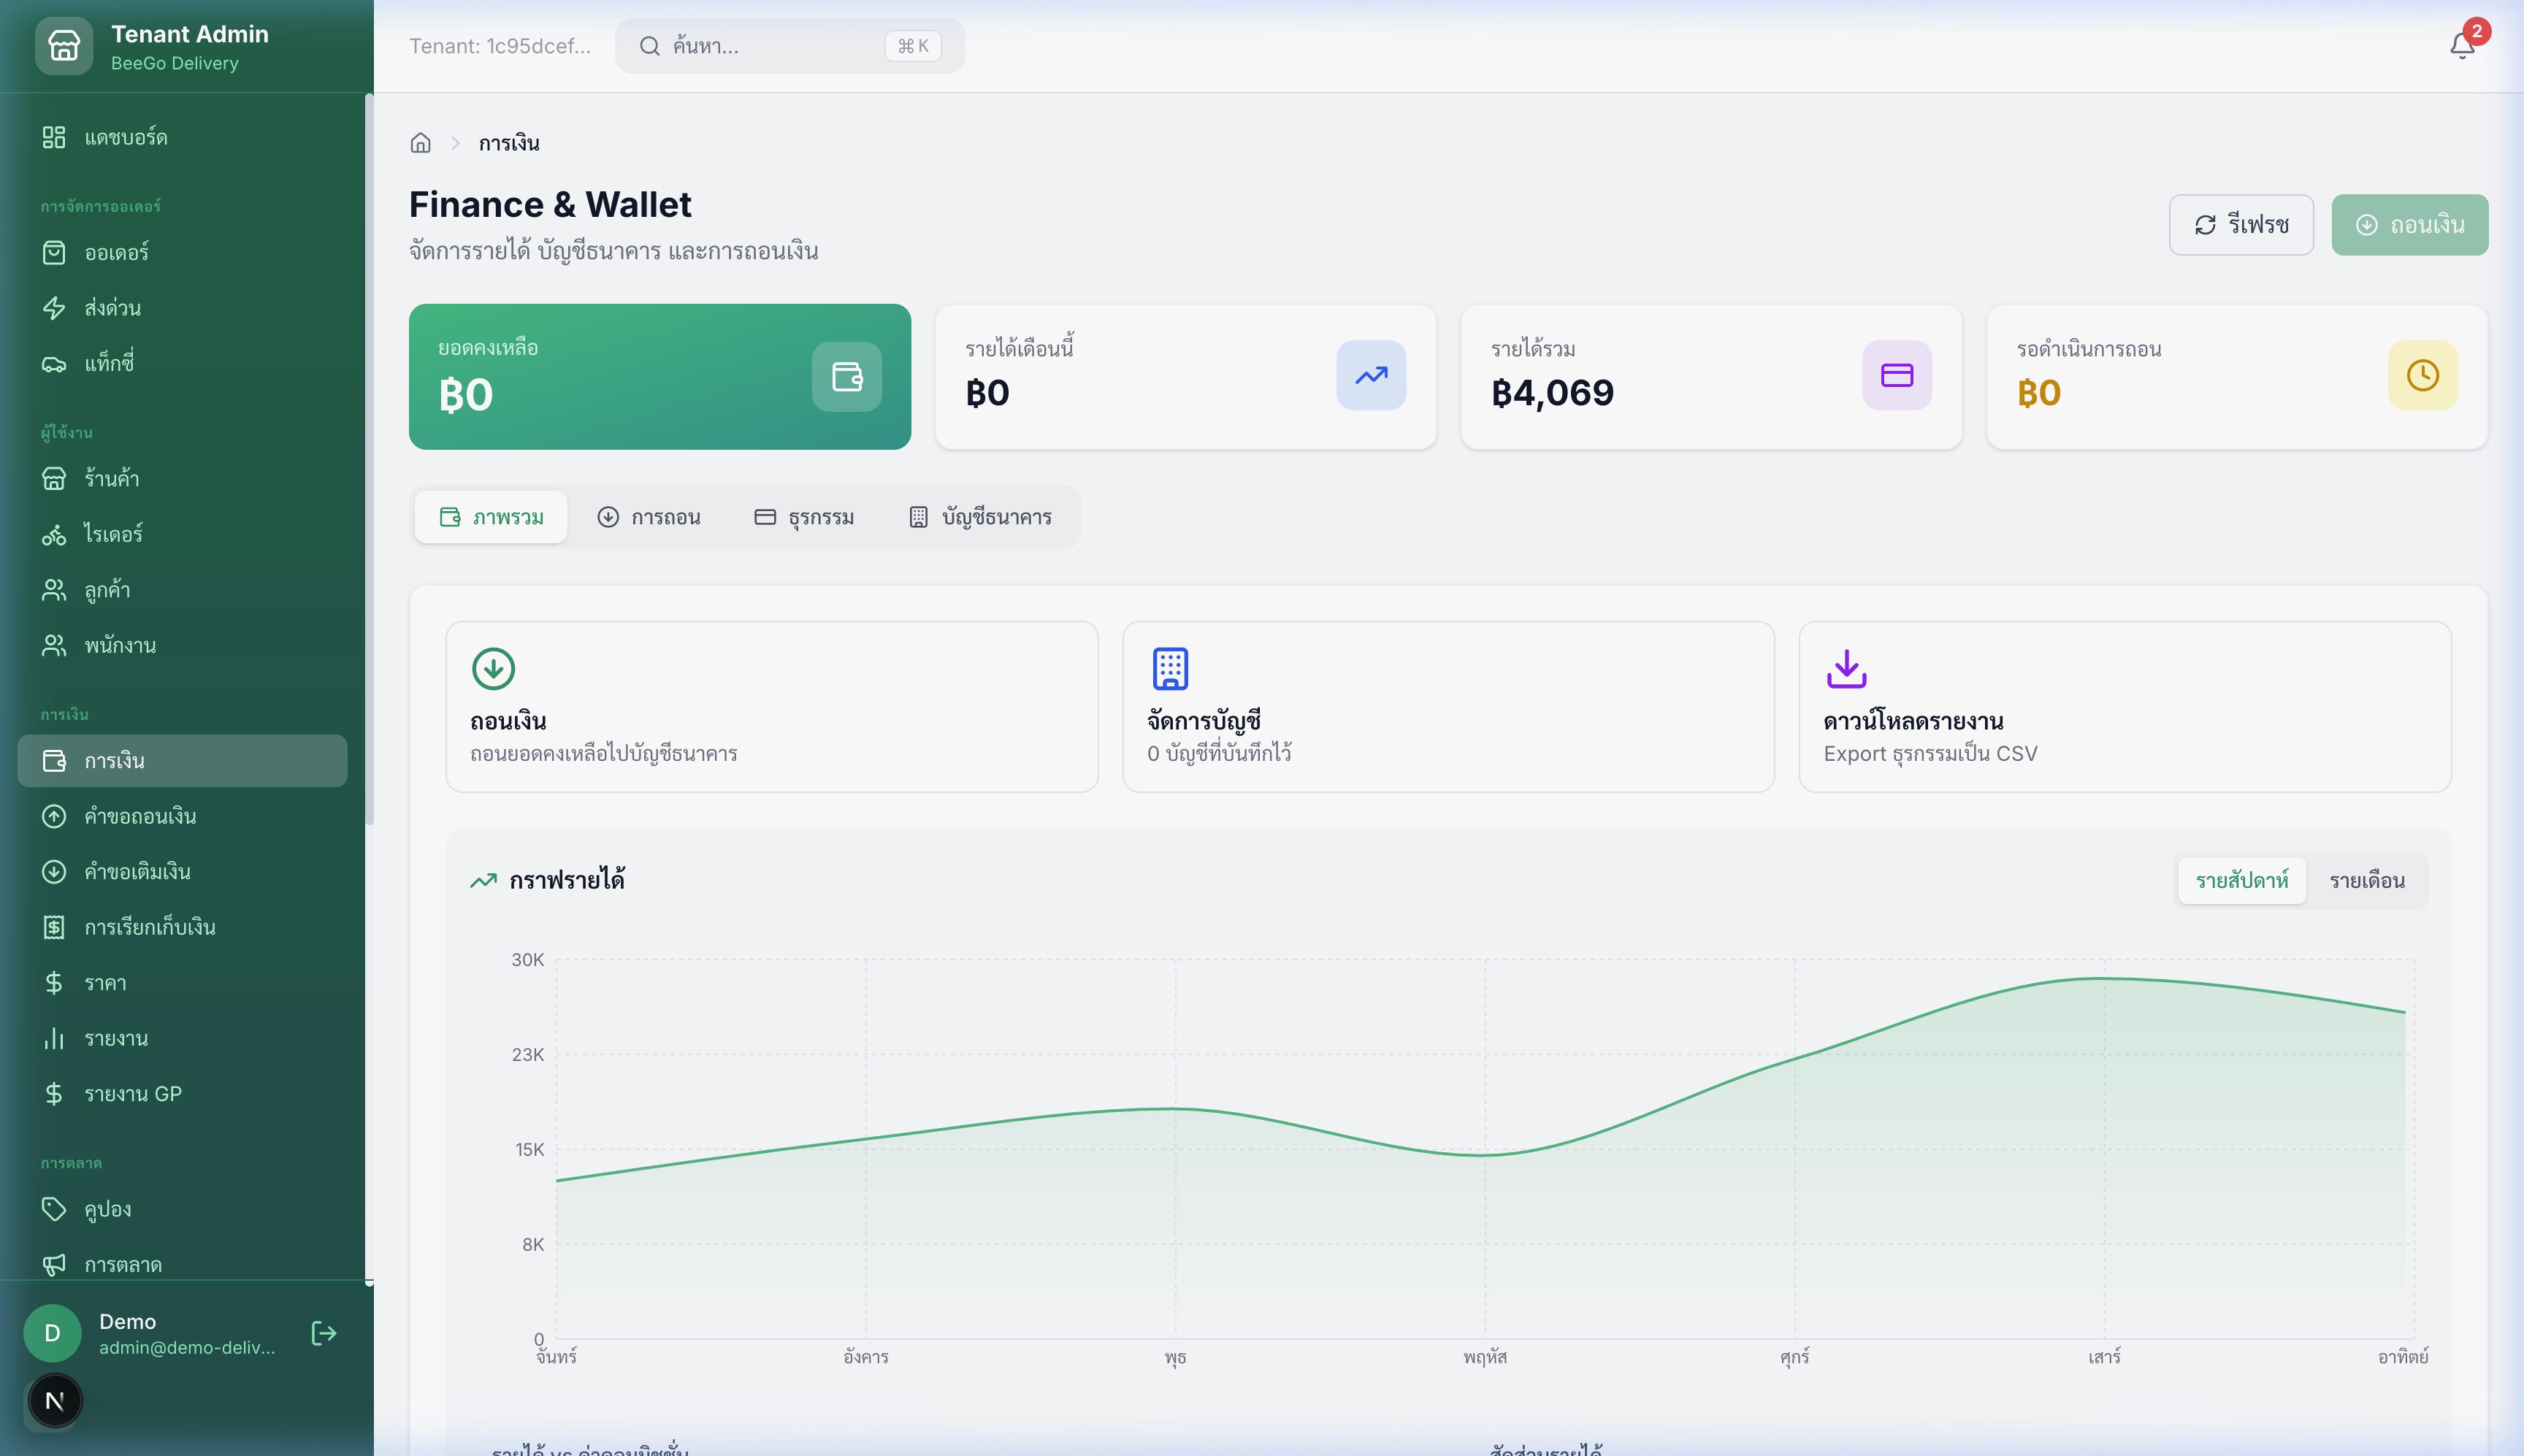Viewport: 2524px width, 1456px height.
Task: Click the home breadcrumb icon
Action: pyautogui.click(x=420, y=143)
